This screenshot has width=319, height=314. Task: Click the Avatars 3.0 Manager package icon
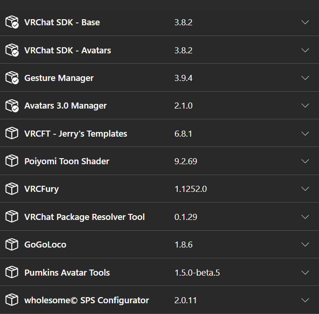pos(12,106)
